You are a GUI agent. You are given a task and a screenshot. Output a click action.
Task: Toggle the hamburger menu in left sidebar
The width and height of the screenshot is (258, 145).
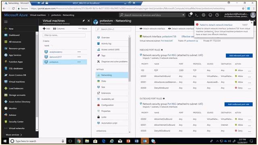pyautogui.click(x=6, y=22)
